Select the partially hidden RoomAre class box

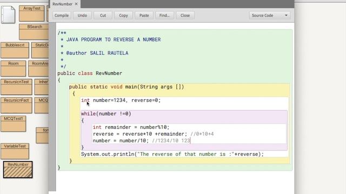[x=38, y=68]
